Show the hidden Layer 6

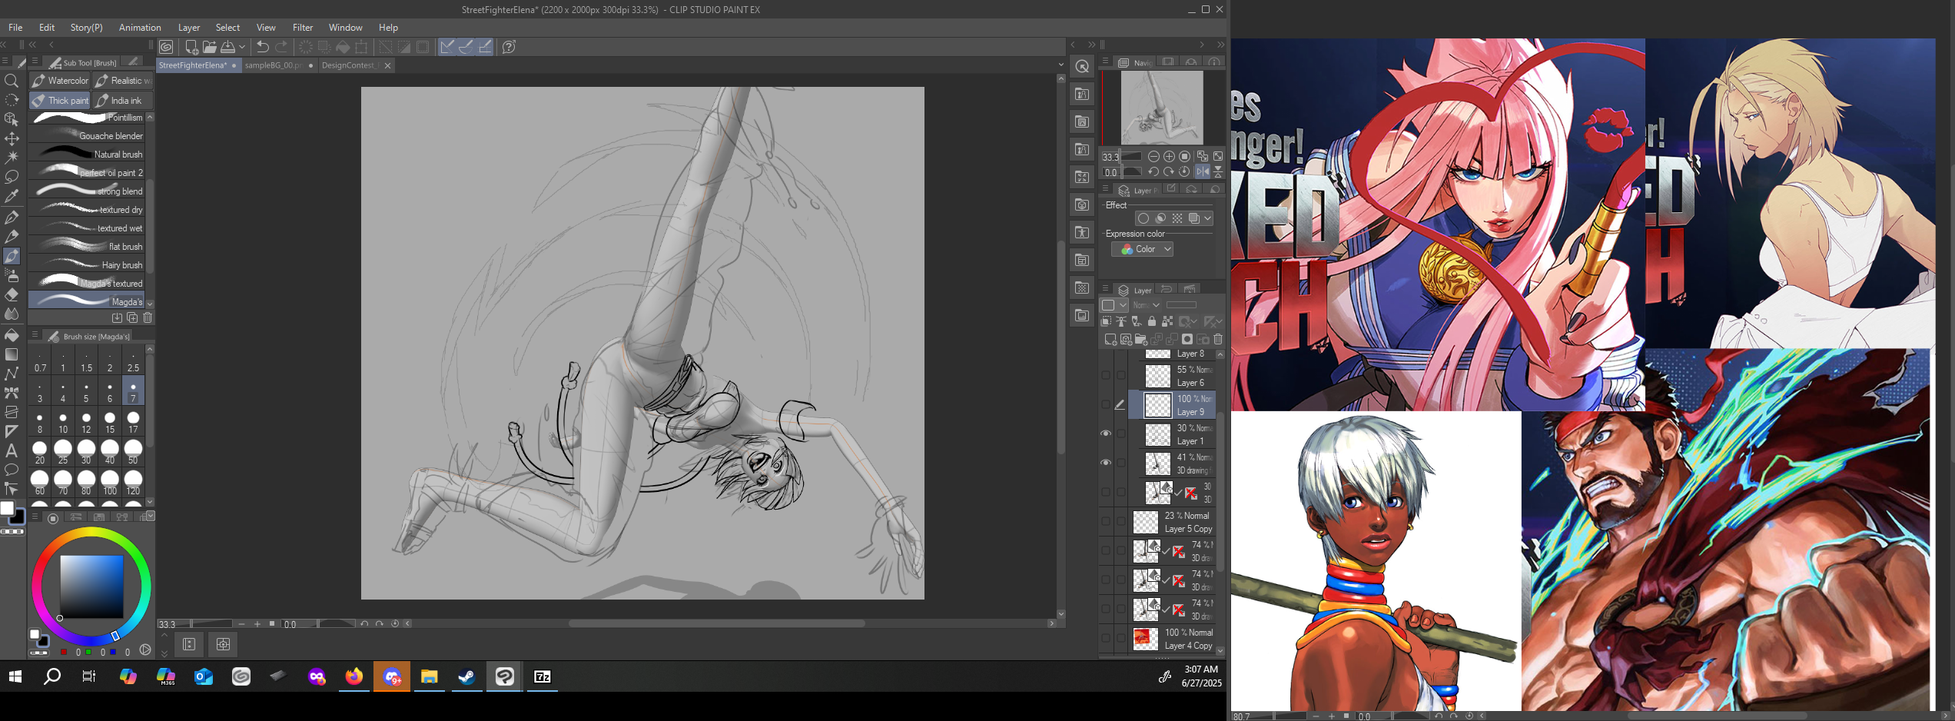click(x=1106, y=375)
